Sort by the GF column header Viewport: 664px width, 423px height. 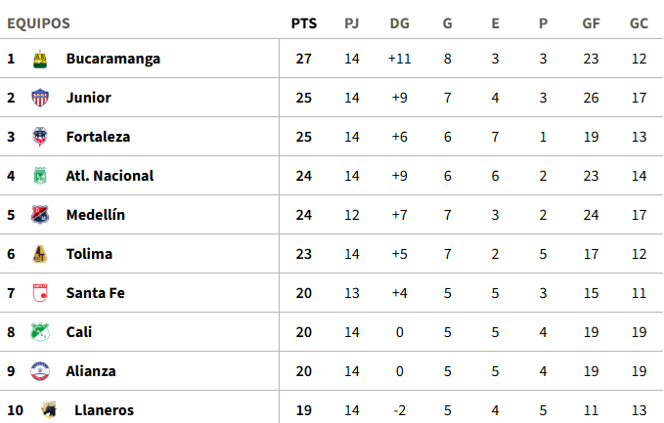(591, 23)
